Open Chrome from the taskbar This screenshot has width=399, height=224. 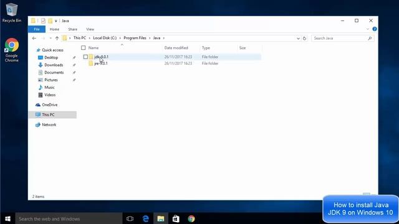click(x=191, y=218)
